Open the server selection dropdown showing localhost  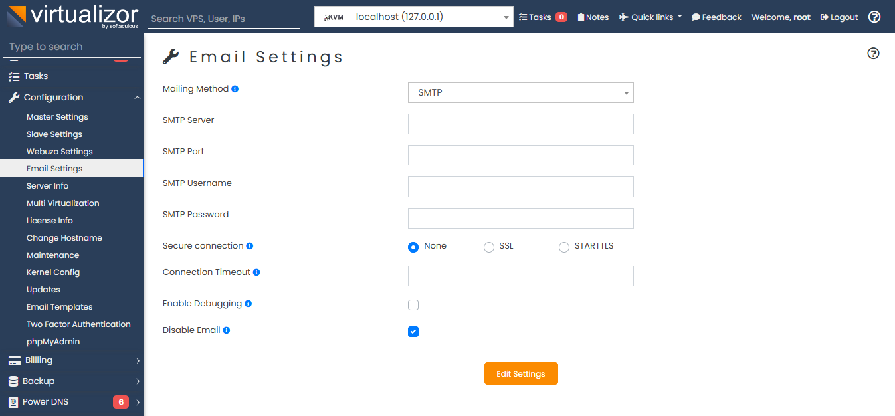(x=412, y=17)
